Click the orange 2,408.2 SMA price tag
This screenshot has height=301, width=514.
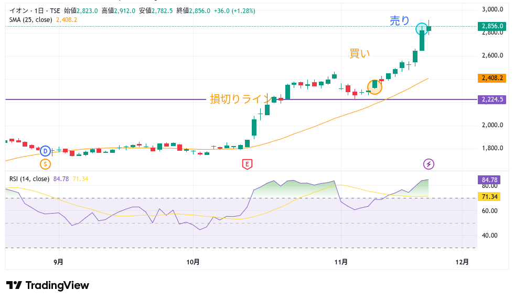(x=492, y=78)
